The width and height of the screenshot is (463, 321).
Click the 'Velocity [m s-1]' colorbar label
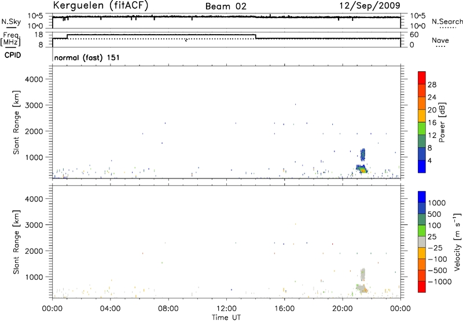[457, 242]
